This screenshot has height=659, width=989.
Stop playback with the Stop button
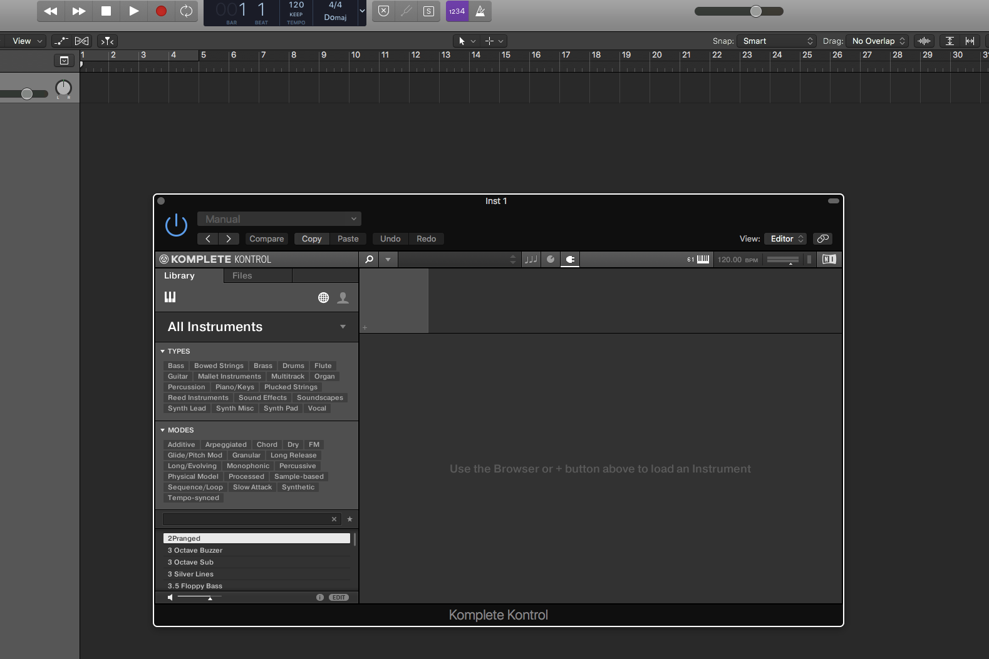(x=106, y=11)
